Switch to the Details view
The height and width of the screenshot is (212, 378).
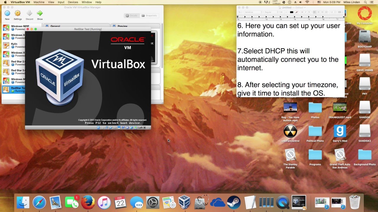(x=131, y=16)
